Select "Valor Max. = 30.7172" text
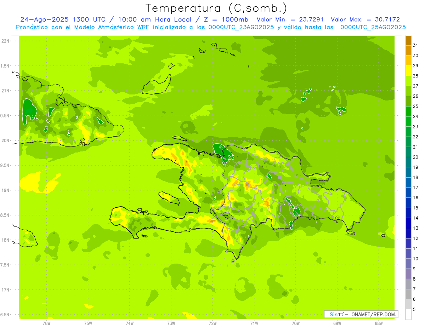Image resolution: width=425 pixels, height=328 pixels. click(x=365, y=19)
